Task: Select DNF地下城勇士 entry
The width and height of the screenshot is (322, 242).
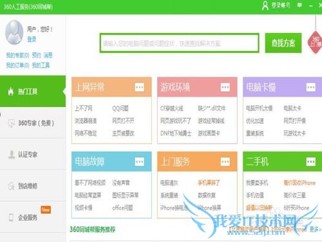Action: point(176,133)
